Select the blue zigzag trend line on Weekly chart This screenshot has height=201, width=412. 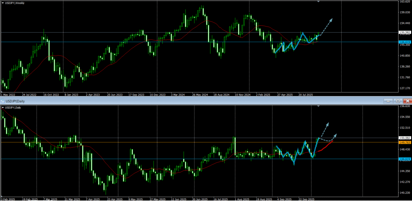[296, 42]
